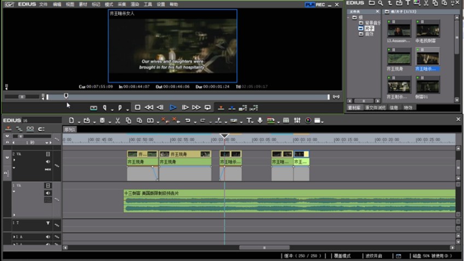Stop playback with the square Stop button
Screen dimensions: 464x261
pyautogui.click(x=137, y=107)
